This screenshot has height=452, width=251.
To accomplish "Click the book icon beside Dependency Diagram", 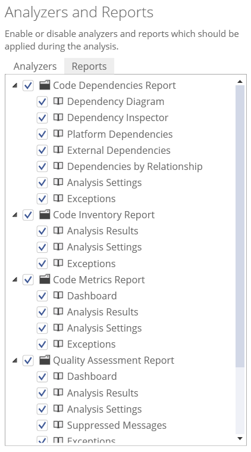I will tap(58, 101).
